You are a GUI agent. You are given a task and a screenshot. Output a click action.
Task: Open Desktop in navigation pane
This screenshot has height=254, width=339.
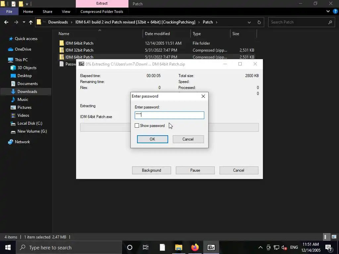tap(24, 76)
